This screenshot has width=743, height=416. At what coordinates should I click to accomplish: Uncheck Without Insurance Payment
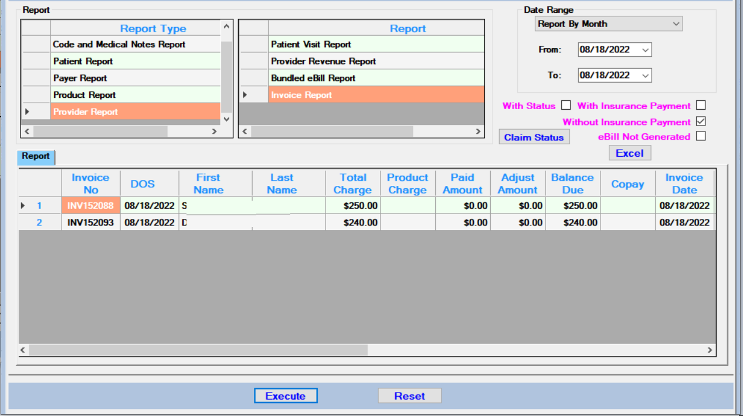point(701,121)
